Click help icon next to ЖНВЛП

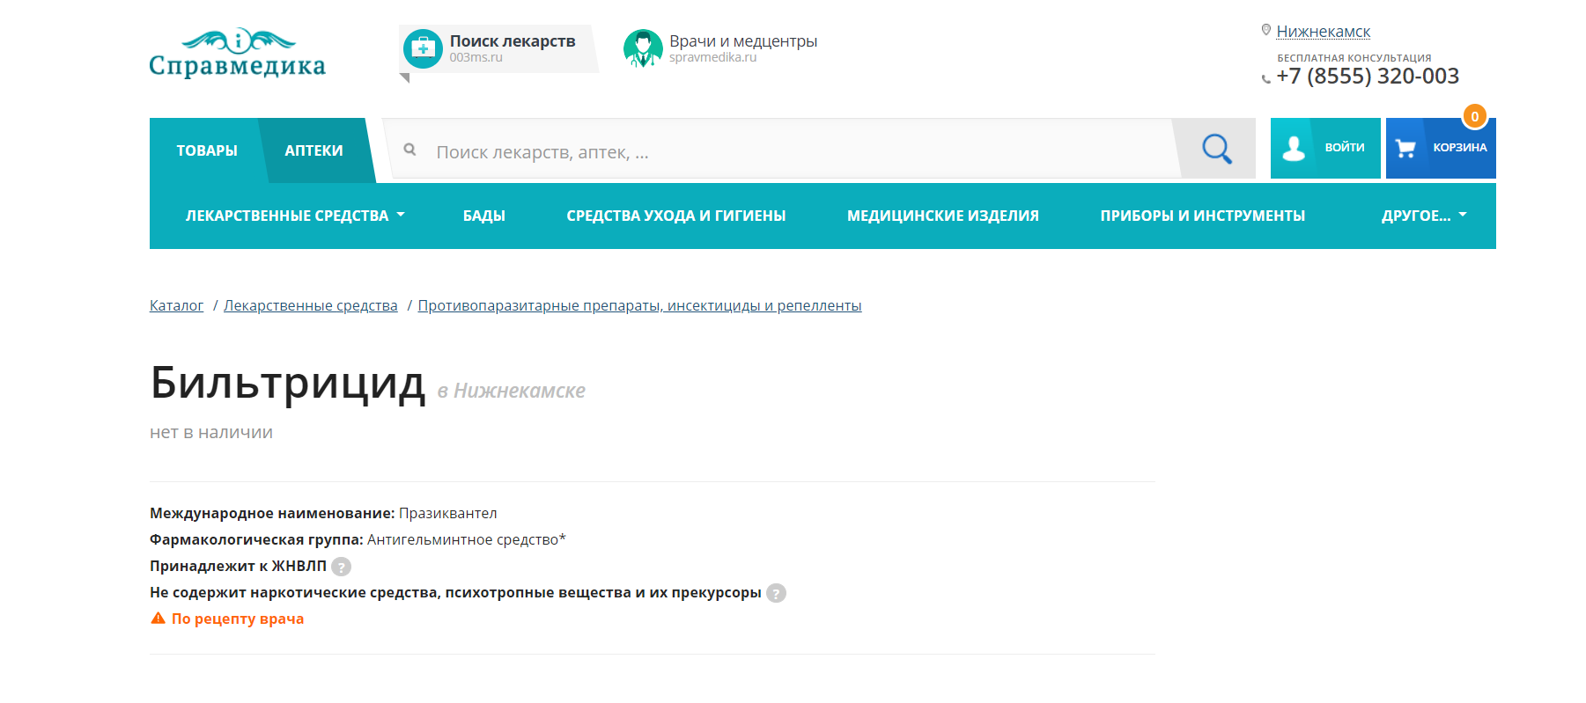pyautogui.click(x=342, y=567)
